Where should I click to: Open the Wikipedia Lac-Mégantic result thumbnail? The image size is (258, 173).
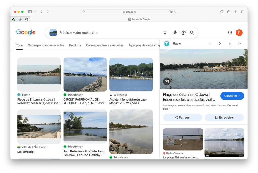coord(131,74)
